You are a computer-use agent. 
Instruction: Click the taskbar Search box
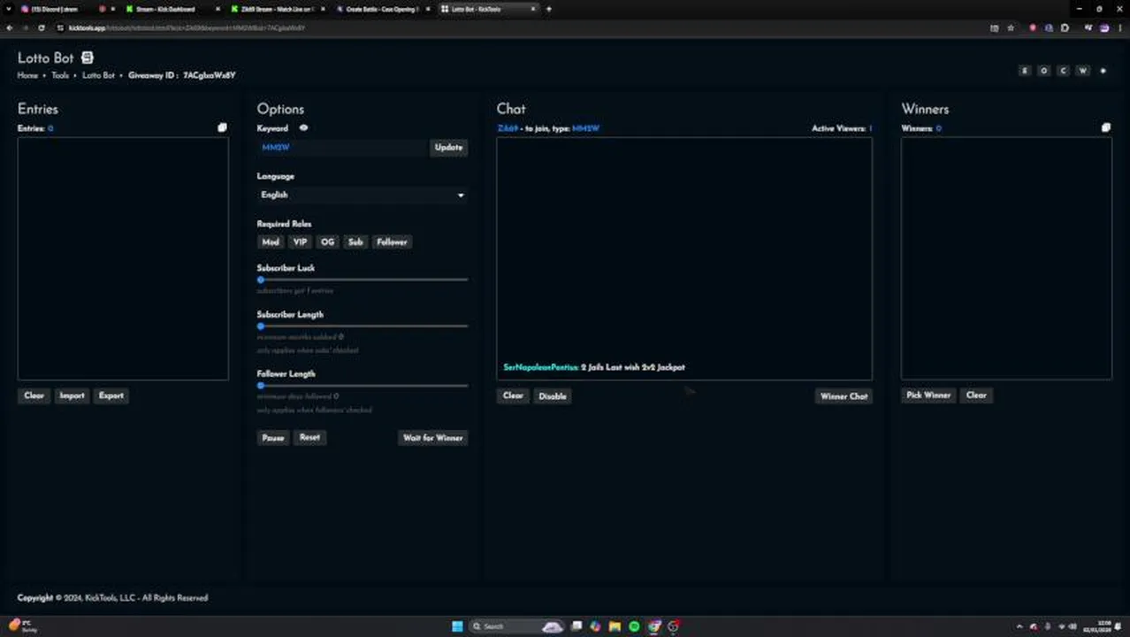tap(517, 626)
